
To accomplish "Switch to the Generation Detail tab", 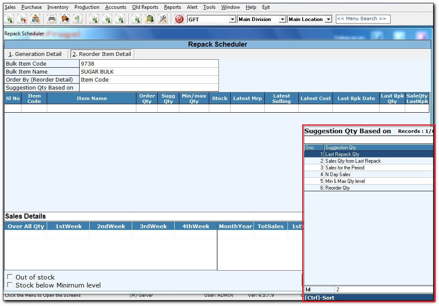I will coord(35,54).
